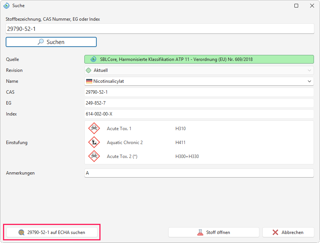The image size is (320, 243).
Task: Click the Acute Tox. 2 (*) classification text
Action: pyautogui.click(x=122, y=156)
